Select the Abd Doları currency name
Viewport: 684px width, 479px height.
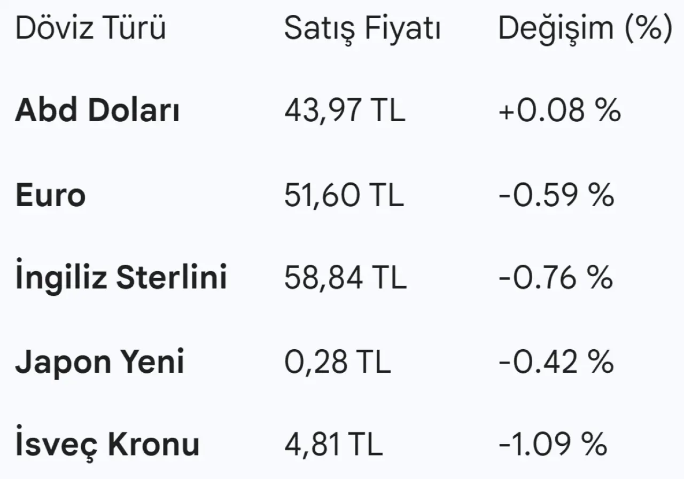pos(97,111)
